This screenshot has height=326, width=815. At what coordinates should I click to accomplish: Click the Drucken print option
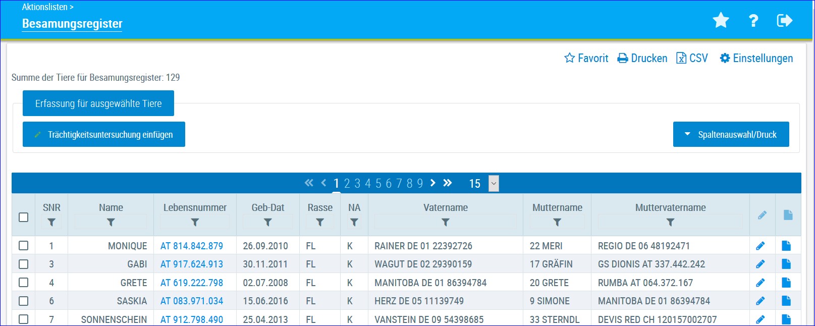[x=642, y=58]
